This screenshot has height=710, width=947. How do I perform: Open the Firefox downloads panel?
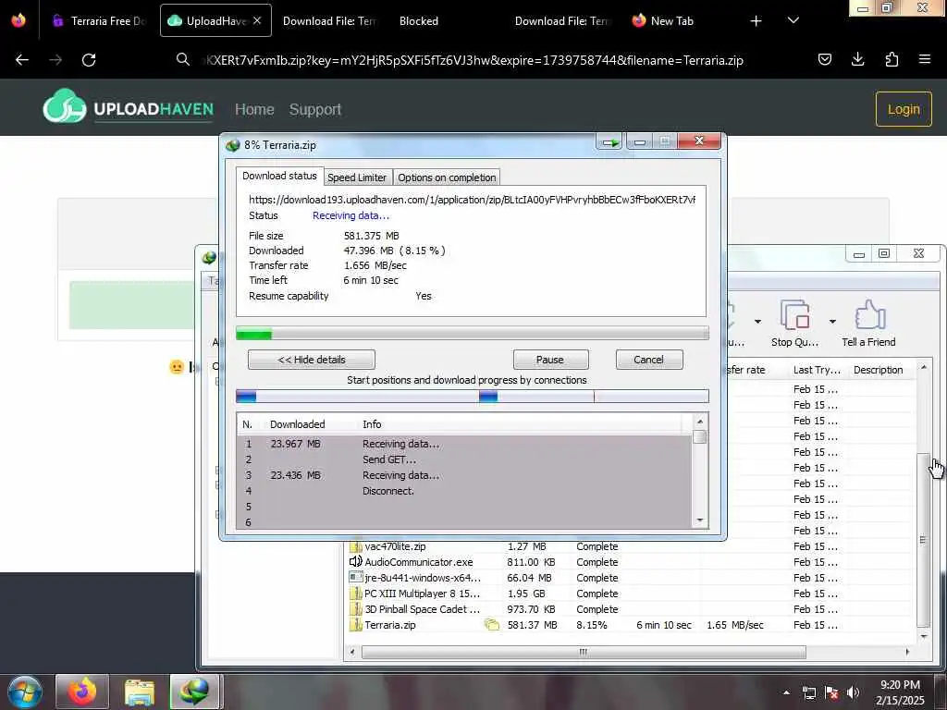[x=857, y=59]
